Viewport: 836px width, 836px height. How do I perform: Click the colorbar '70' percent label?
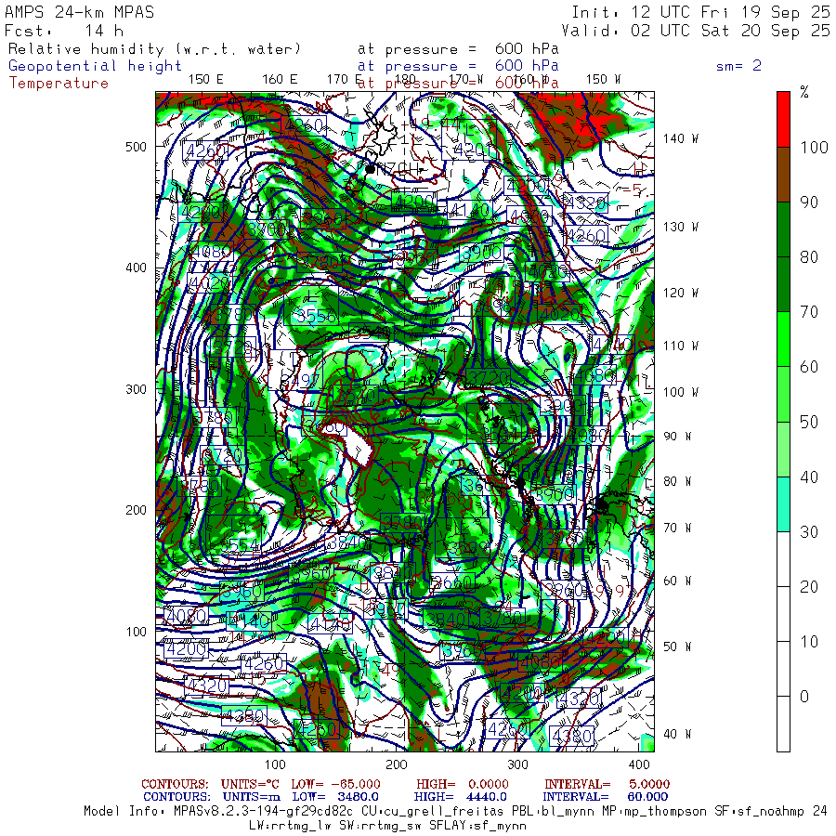pos(809,312)
